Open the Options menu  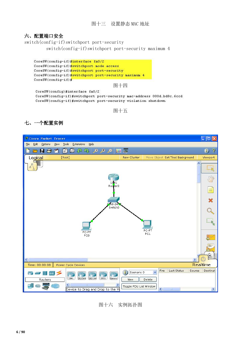tap(46, 144)
